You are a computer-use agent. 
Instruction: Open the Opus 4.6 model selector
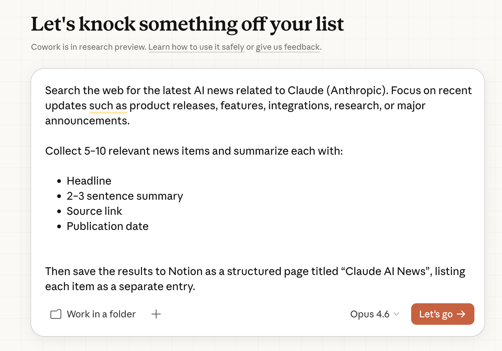click(370, 314)
